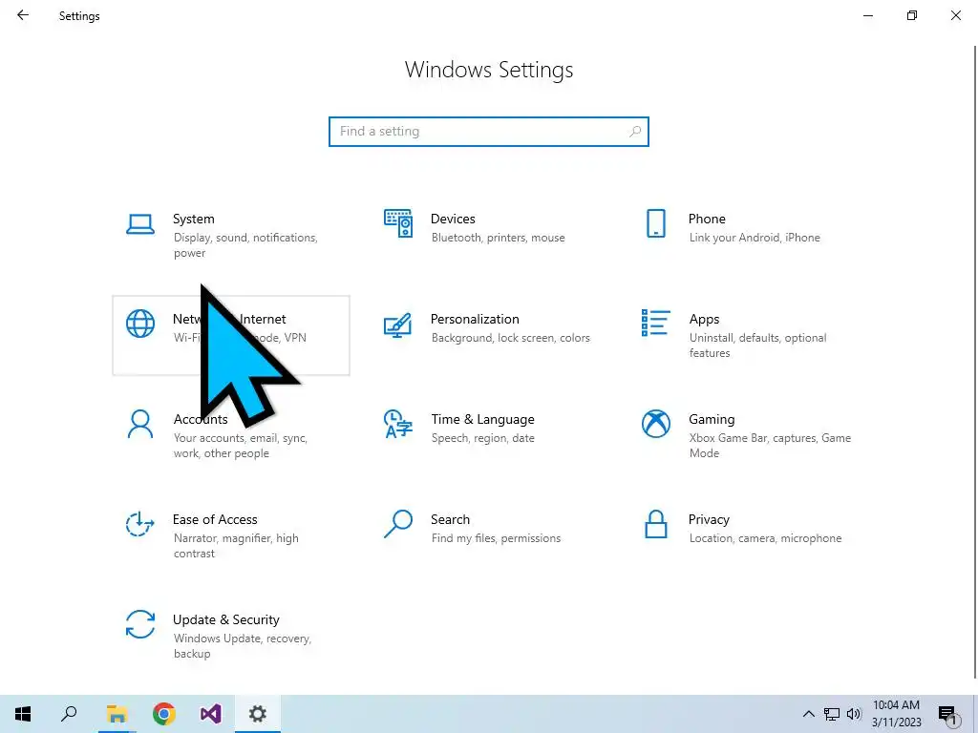Viewport: 978px width, 733px height.
Task: Open the Devices settings title
Action: (453, 219)
